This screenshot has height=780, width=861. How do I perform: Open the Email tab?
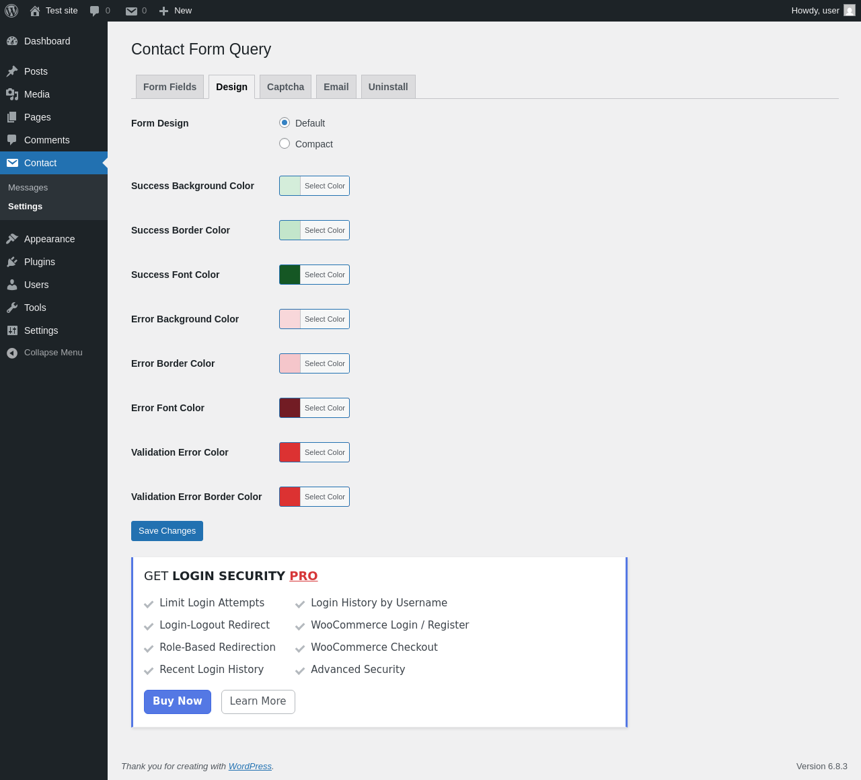[336, 87]
